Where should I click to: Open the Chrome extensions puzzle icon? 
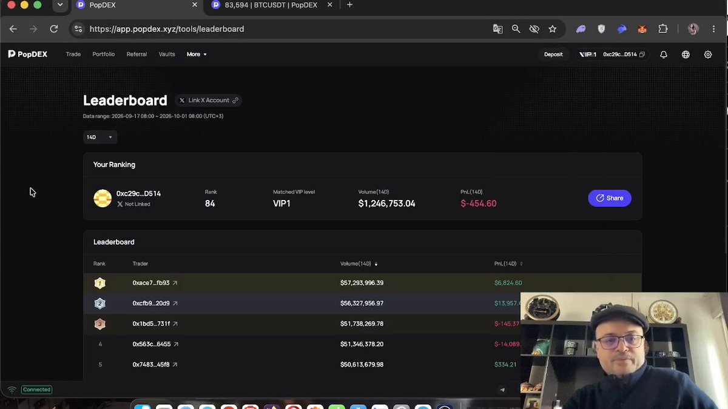(x=662, y=29)
